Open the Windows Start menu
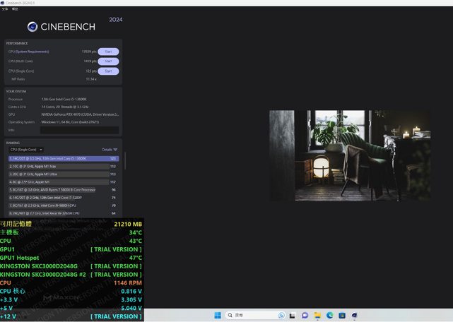Screen dimensions: 453x322 (217, 315)
